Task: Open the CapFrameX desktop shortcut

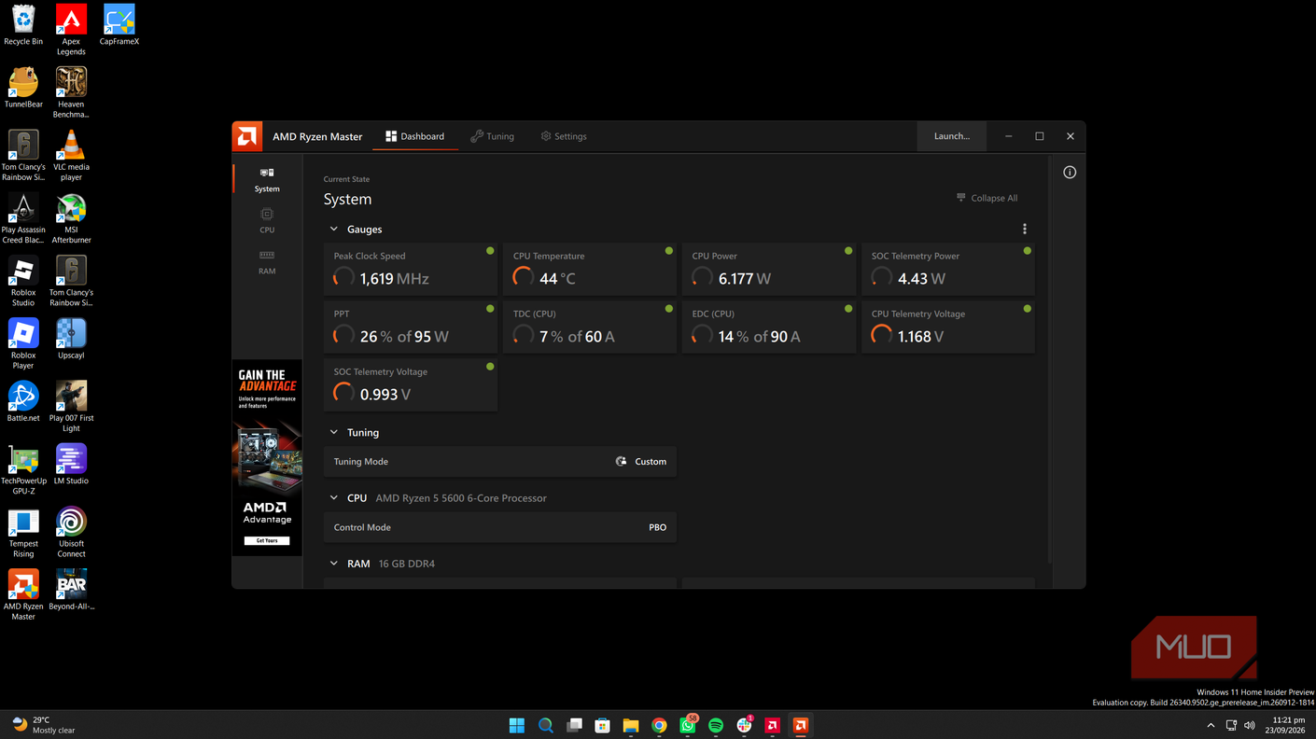Action: tap(119, 25)
